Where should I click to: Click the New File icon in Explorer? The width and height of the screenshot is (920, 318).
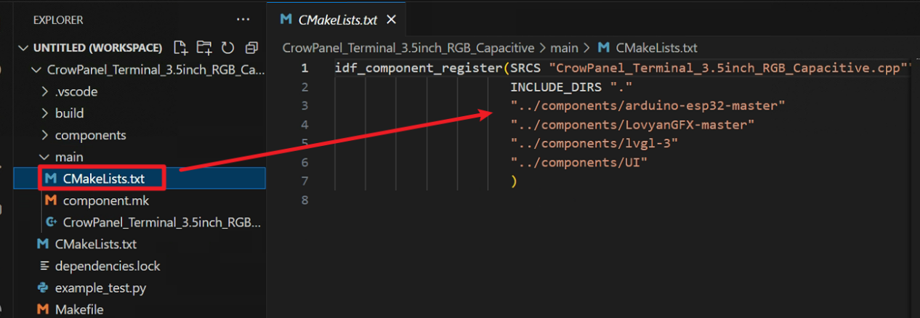[x=181, y=48]
